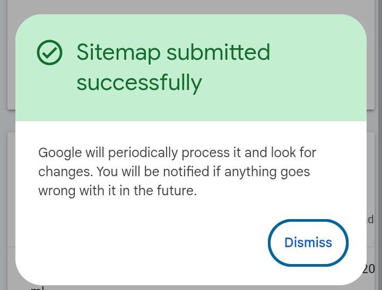Click the dimmed backdrop above the dialog
The height and width of the screenshot is (290, 382).
pos(191,6)
